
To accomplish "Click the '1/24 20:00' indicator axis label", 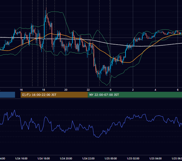I will 66,158.
